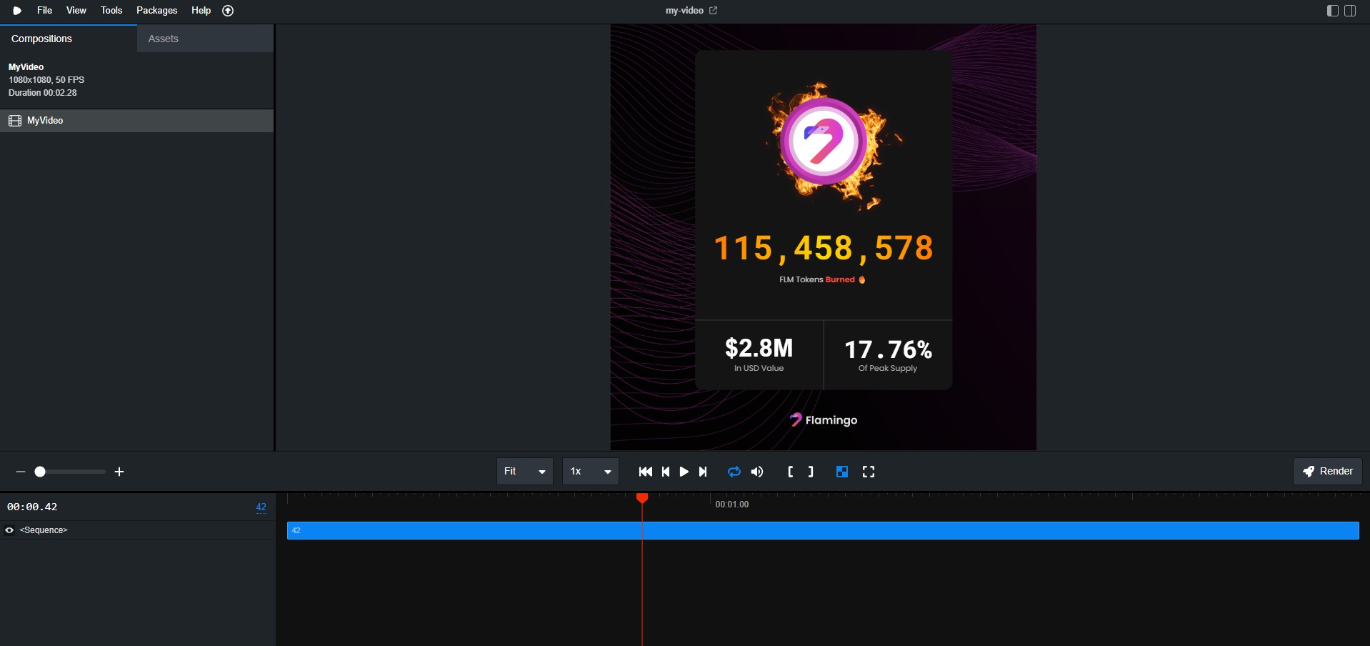
Task: Step forward one frame
Action: pyautogui.click(x=703, y=472)
